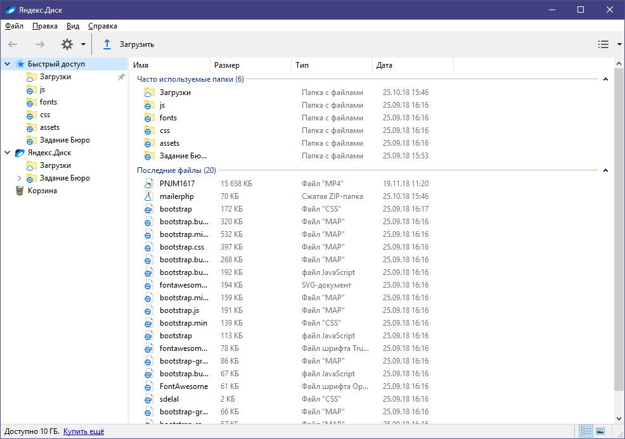Open the Справка menu

click(102, 26)
